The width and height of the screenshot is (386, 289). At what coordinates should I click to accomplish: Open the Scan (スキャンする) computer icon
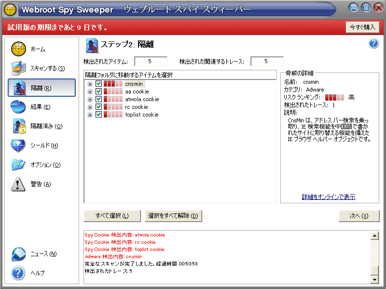18,68
